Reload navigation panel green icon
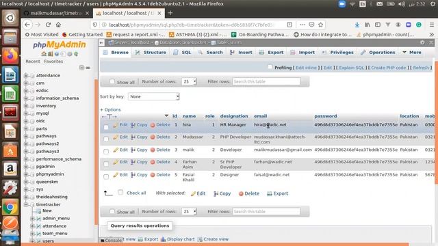Screen dimensions: 438x246 76,54
